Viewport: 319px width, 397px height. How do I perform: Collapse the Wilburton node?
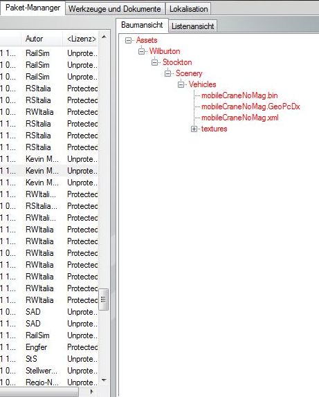(141, 51)
